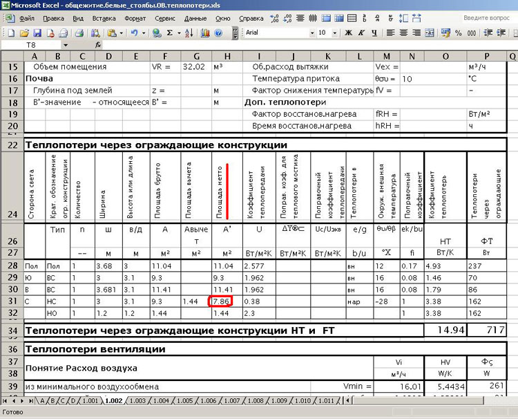Select the highlighted cell containing 7.86
This screenshot has width=518, height=419.
[x=222, y=301]
